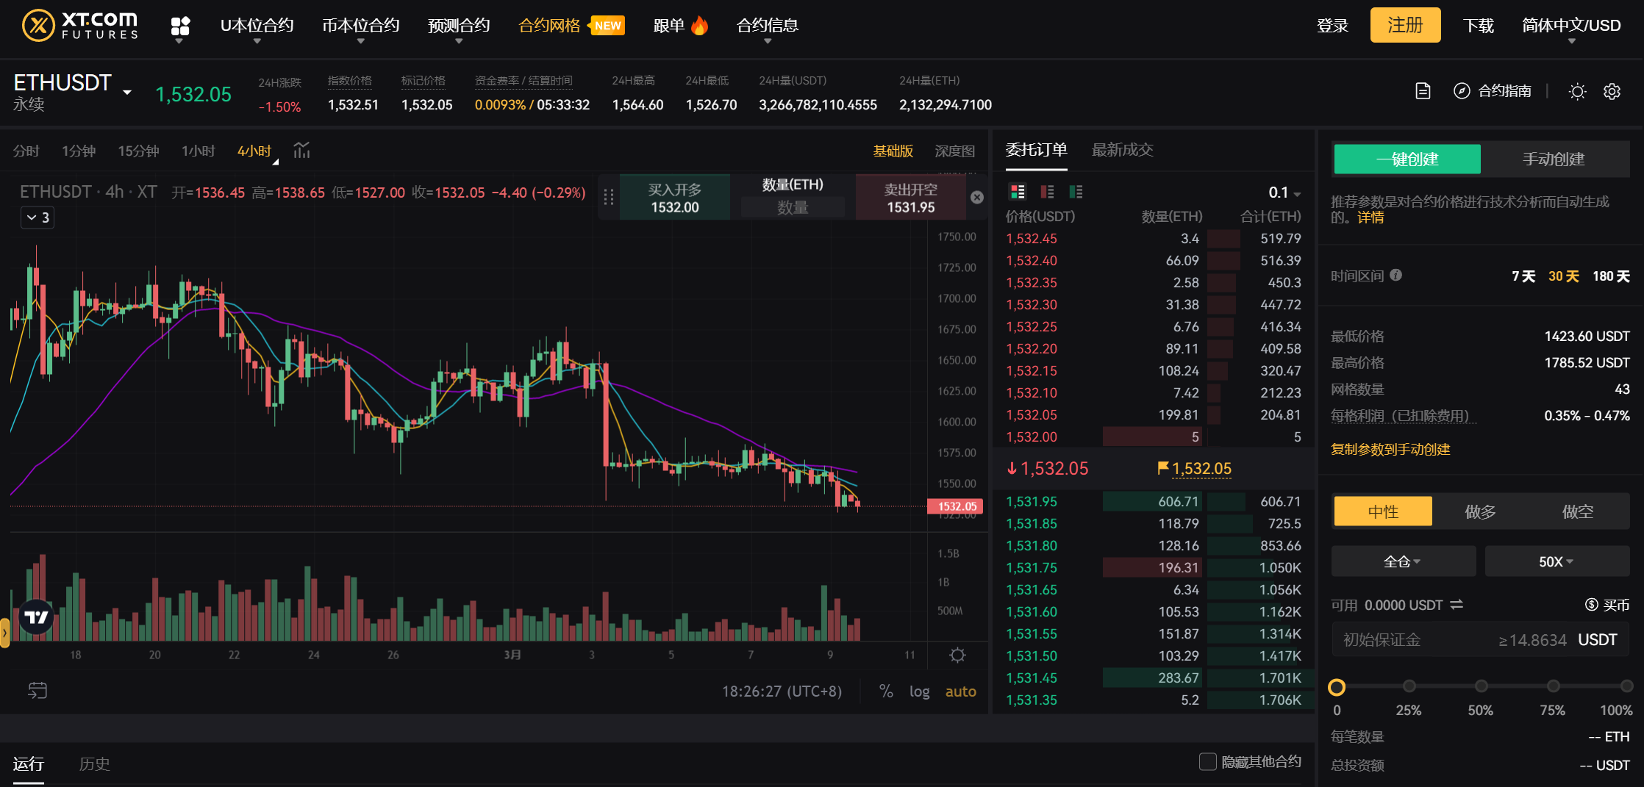This screenshot has width=1644, height=787.
Task: Open the chart indicators icon
Action: pos(301,150)
